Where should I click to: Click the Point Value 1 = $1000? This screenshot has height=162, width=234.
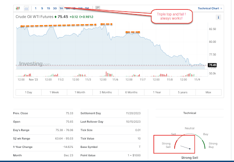coord(134,155)
